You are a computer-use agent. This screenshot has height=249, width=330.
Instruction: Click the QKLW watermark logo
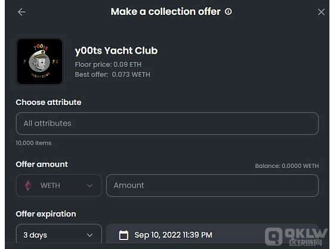click(x=297, y=236)
